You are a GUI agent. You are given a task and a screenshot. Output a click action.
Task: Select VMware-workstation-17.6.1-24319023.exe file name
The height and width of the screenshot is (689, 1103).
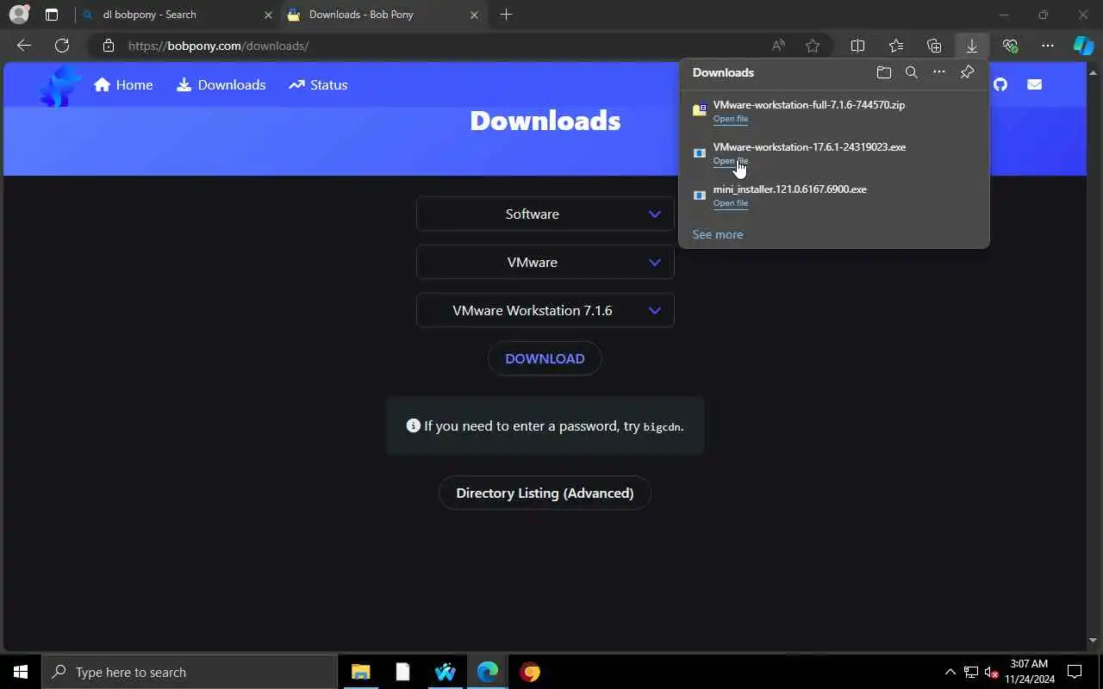[809, 147]
